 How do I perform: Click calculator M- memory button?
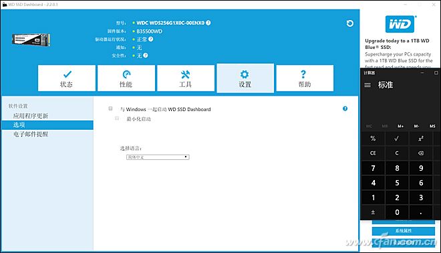[x=416, y=126]
